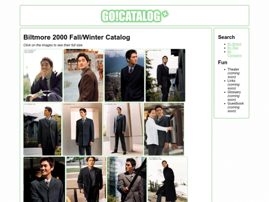Image resolution: width=269 pixels, height=202 pixels.
Task: Open thumbnail of man in dark suit beside evergreen tree
Action: (165, 75)
